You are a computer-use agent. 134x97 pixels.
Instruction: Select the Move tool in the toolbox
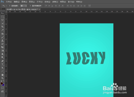tap(2, 13)
